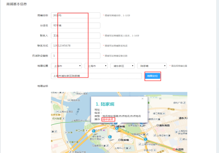
Task: Click the 海鸥饭店 hotel icon on map
Action: click(x=69, y=100)
